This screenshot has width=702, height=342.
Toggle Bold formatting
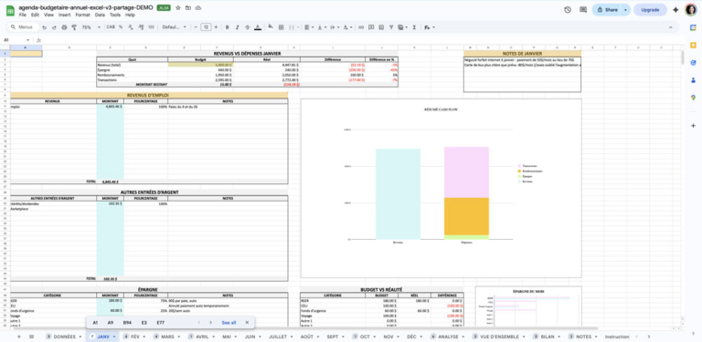point(227,27)
